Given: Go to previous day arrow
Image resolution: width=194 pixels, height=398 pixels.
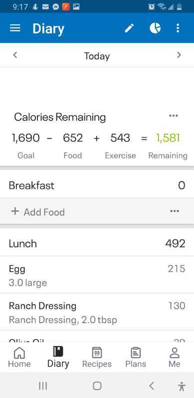Looking at the screenshot, I should tap(15, 55).
